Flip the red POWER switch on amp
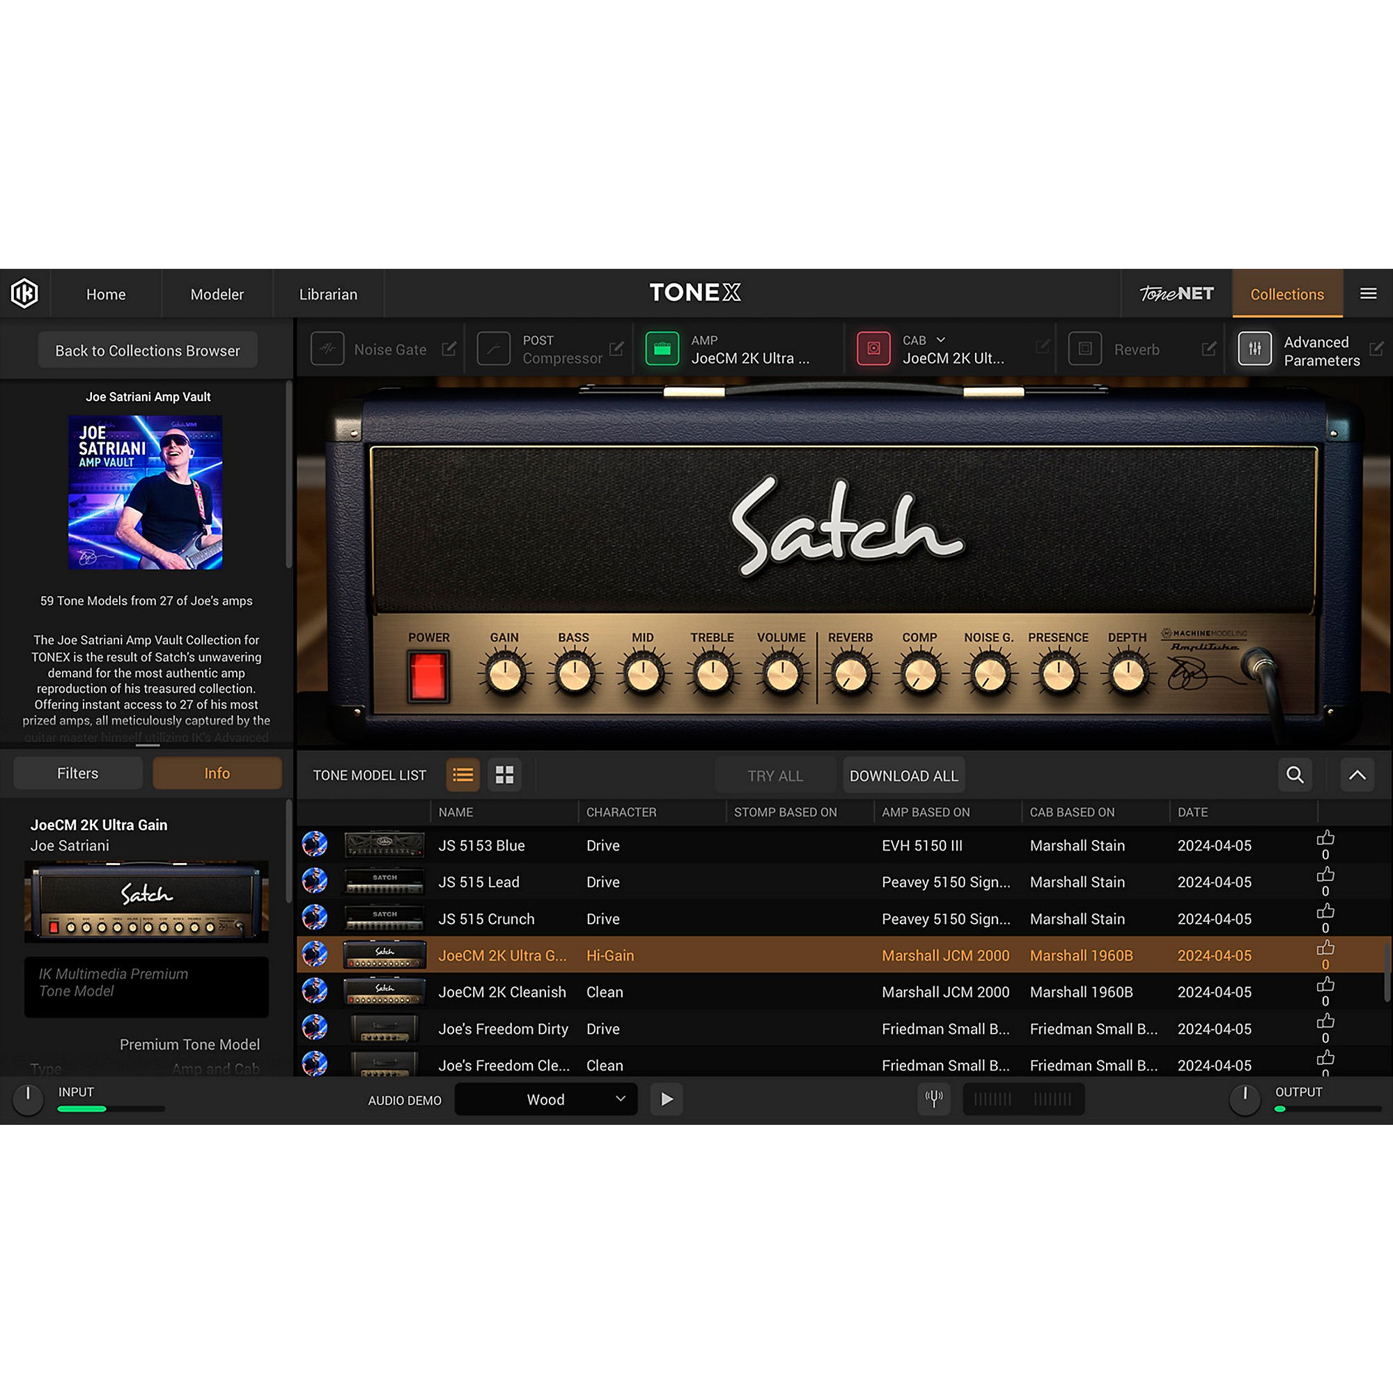Viewport: 1393px width, 1393px height. (x=428, y=676)
